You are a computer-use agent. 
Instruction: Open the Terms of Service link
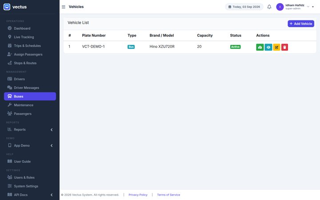[x=168, y=195]
